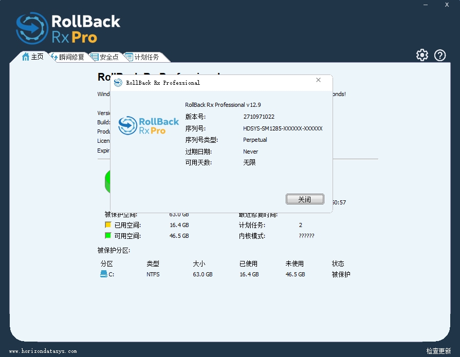The width and height of the screenshot is (460, 357).
Task: Select serial number HDSYS-SM1285-XXXXXX-XXXXXX text
Action: point(283,128)
